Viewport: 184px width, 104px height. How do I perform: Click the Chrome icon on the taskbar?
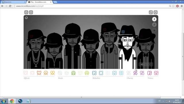tap(12, 101)
